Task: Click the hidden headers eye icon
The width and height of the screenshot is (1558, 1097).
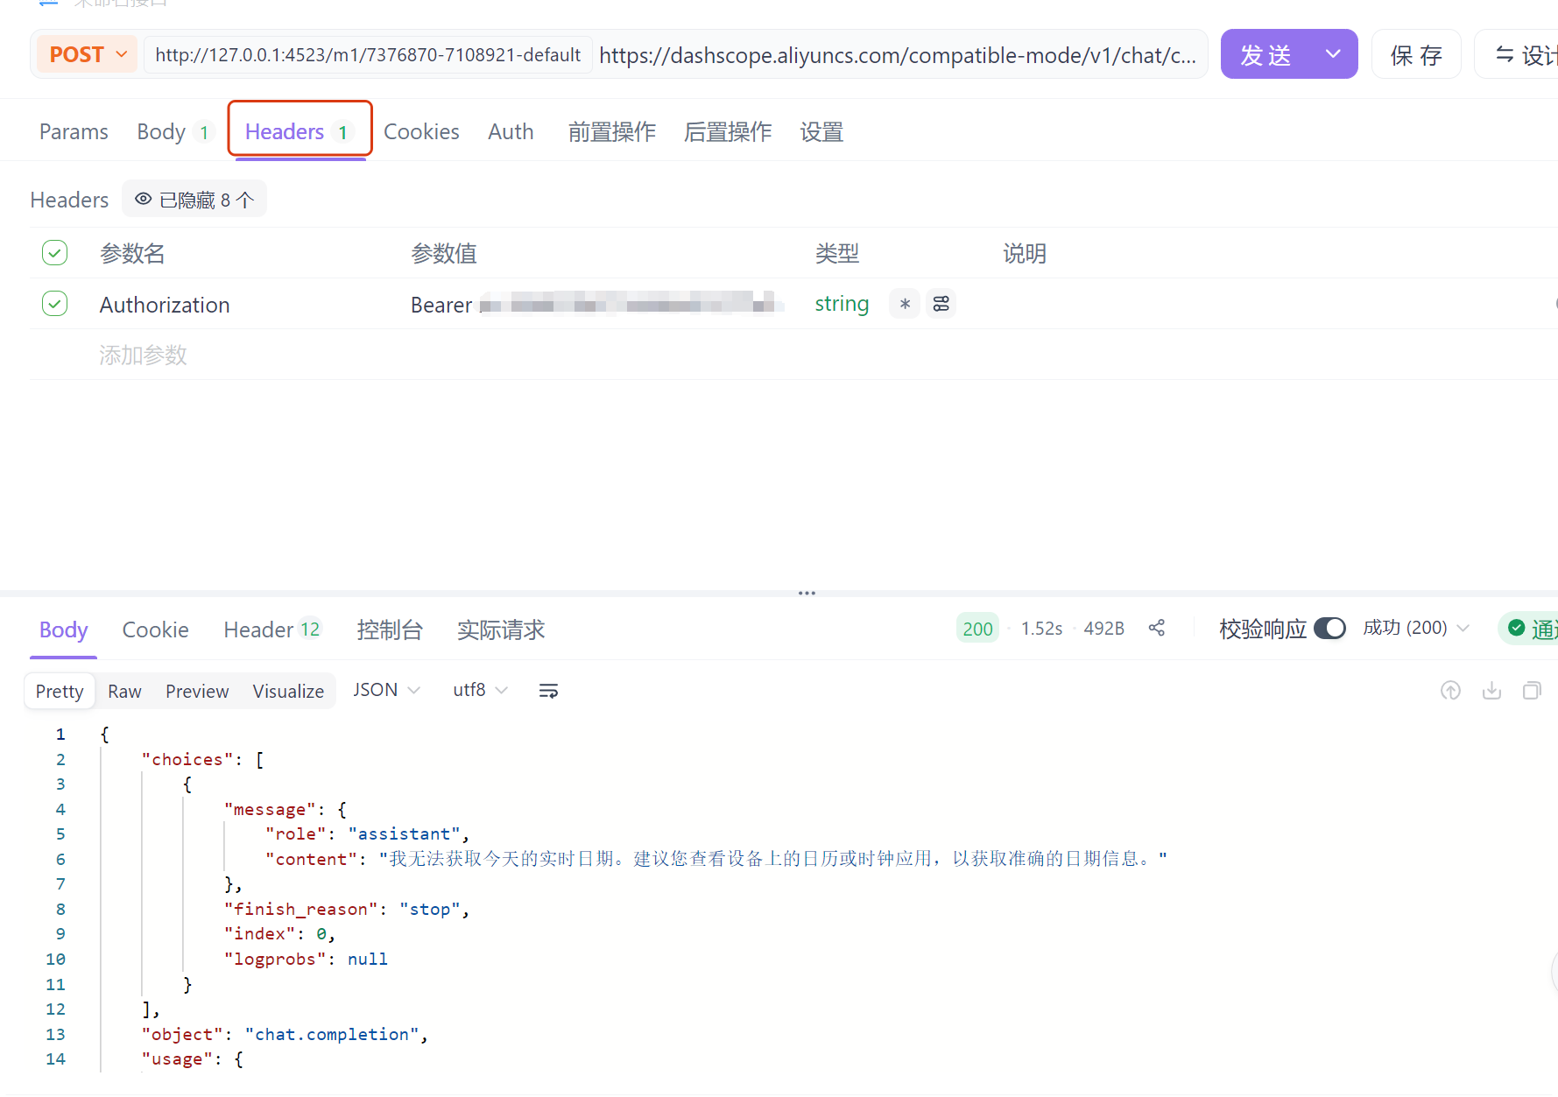Action: pos(143,199)
